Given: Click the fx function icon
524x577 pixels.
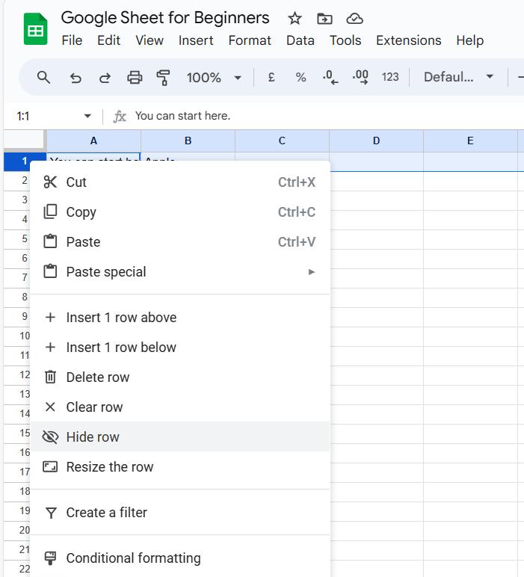Looking at the screenshot, I should point(120,117).
